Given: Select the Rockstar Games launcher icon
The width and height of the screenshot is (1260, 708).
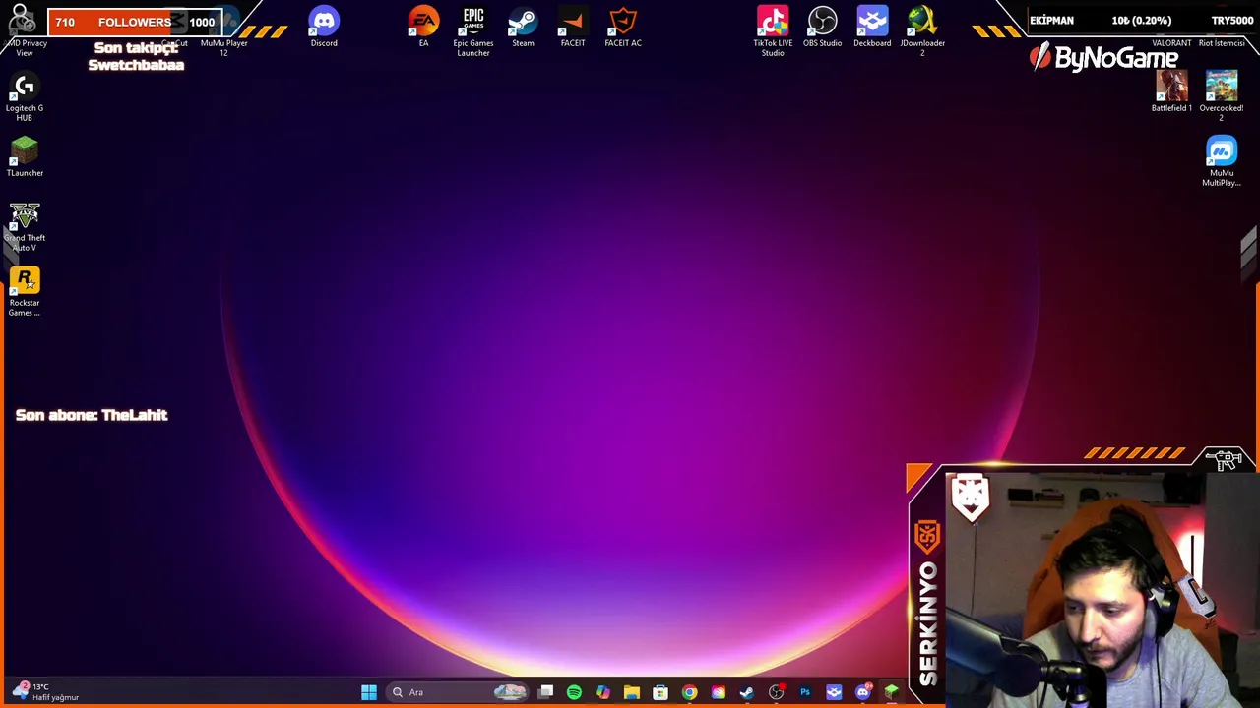Looking at the screenshot, I should [x=25, y=292].
